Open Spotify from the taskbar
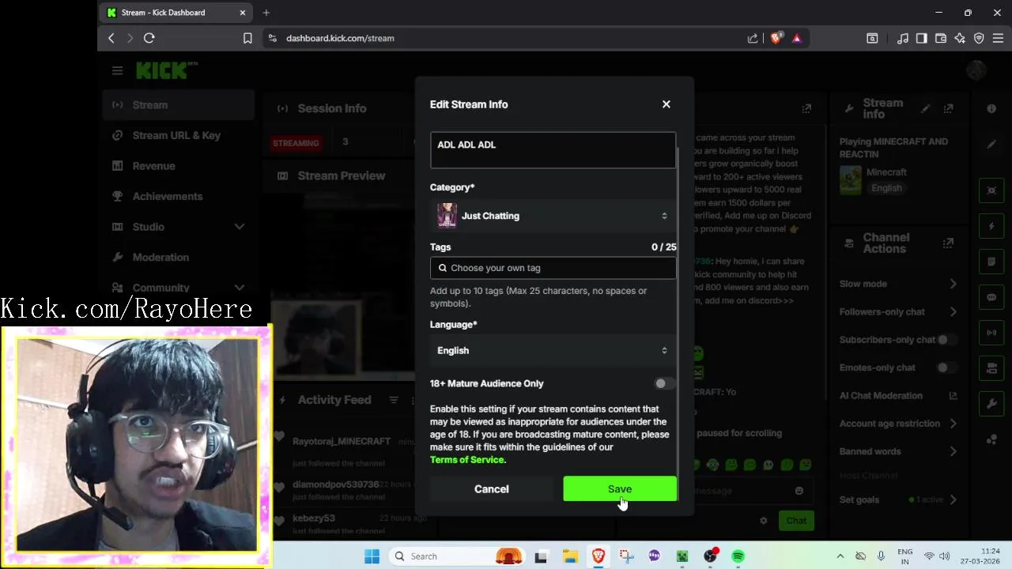 [x=738, y=556]
